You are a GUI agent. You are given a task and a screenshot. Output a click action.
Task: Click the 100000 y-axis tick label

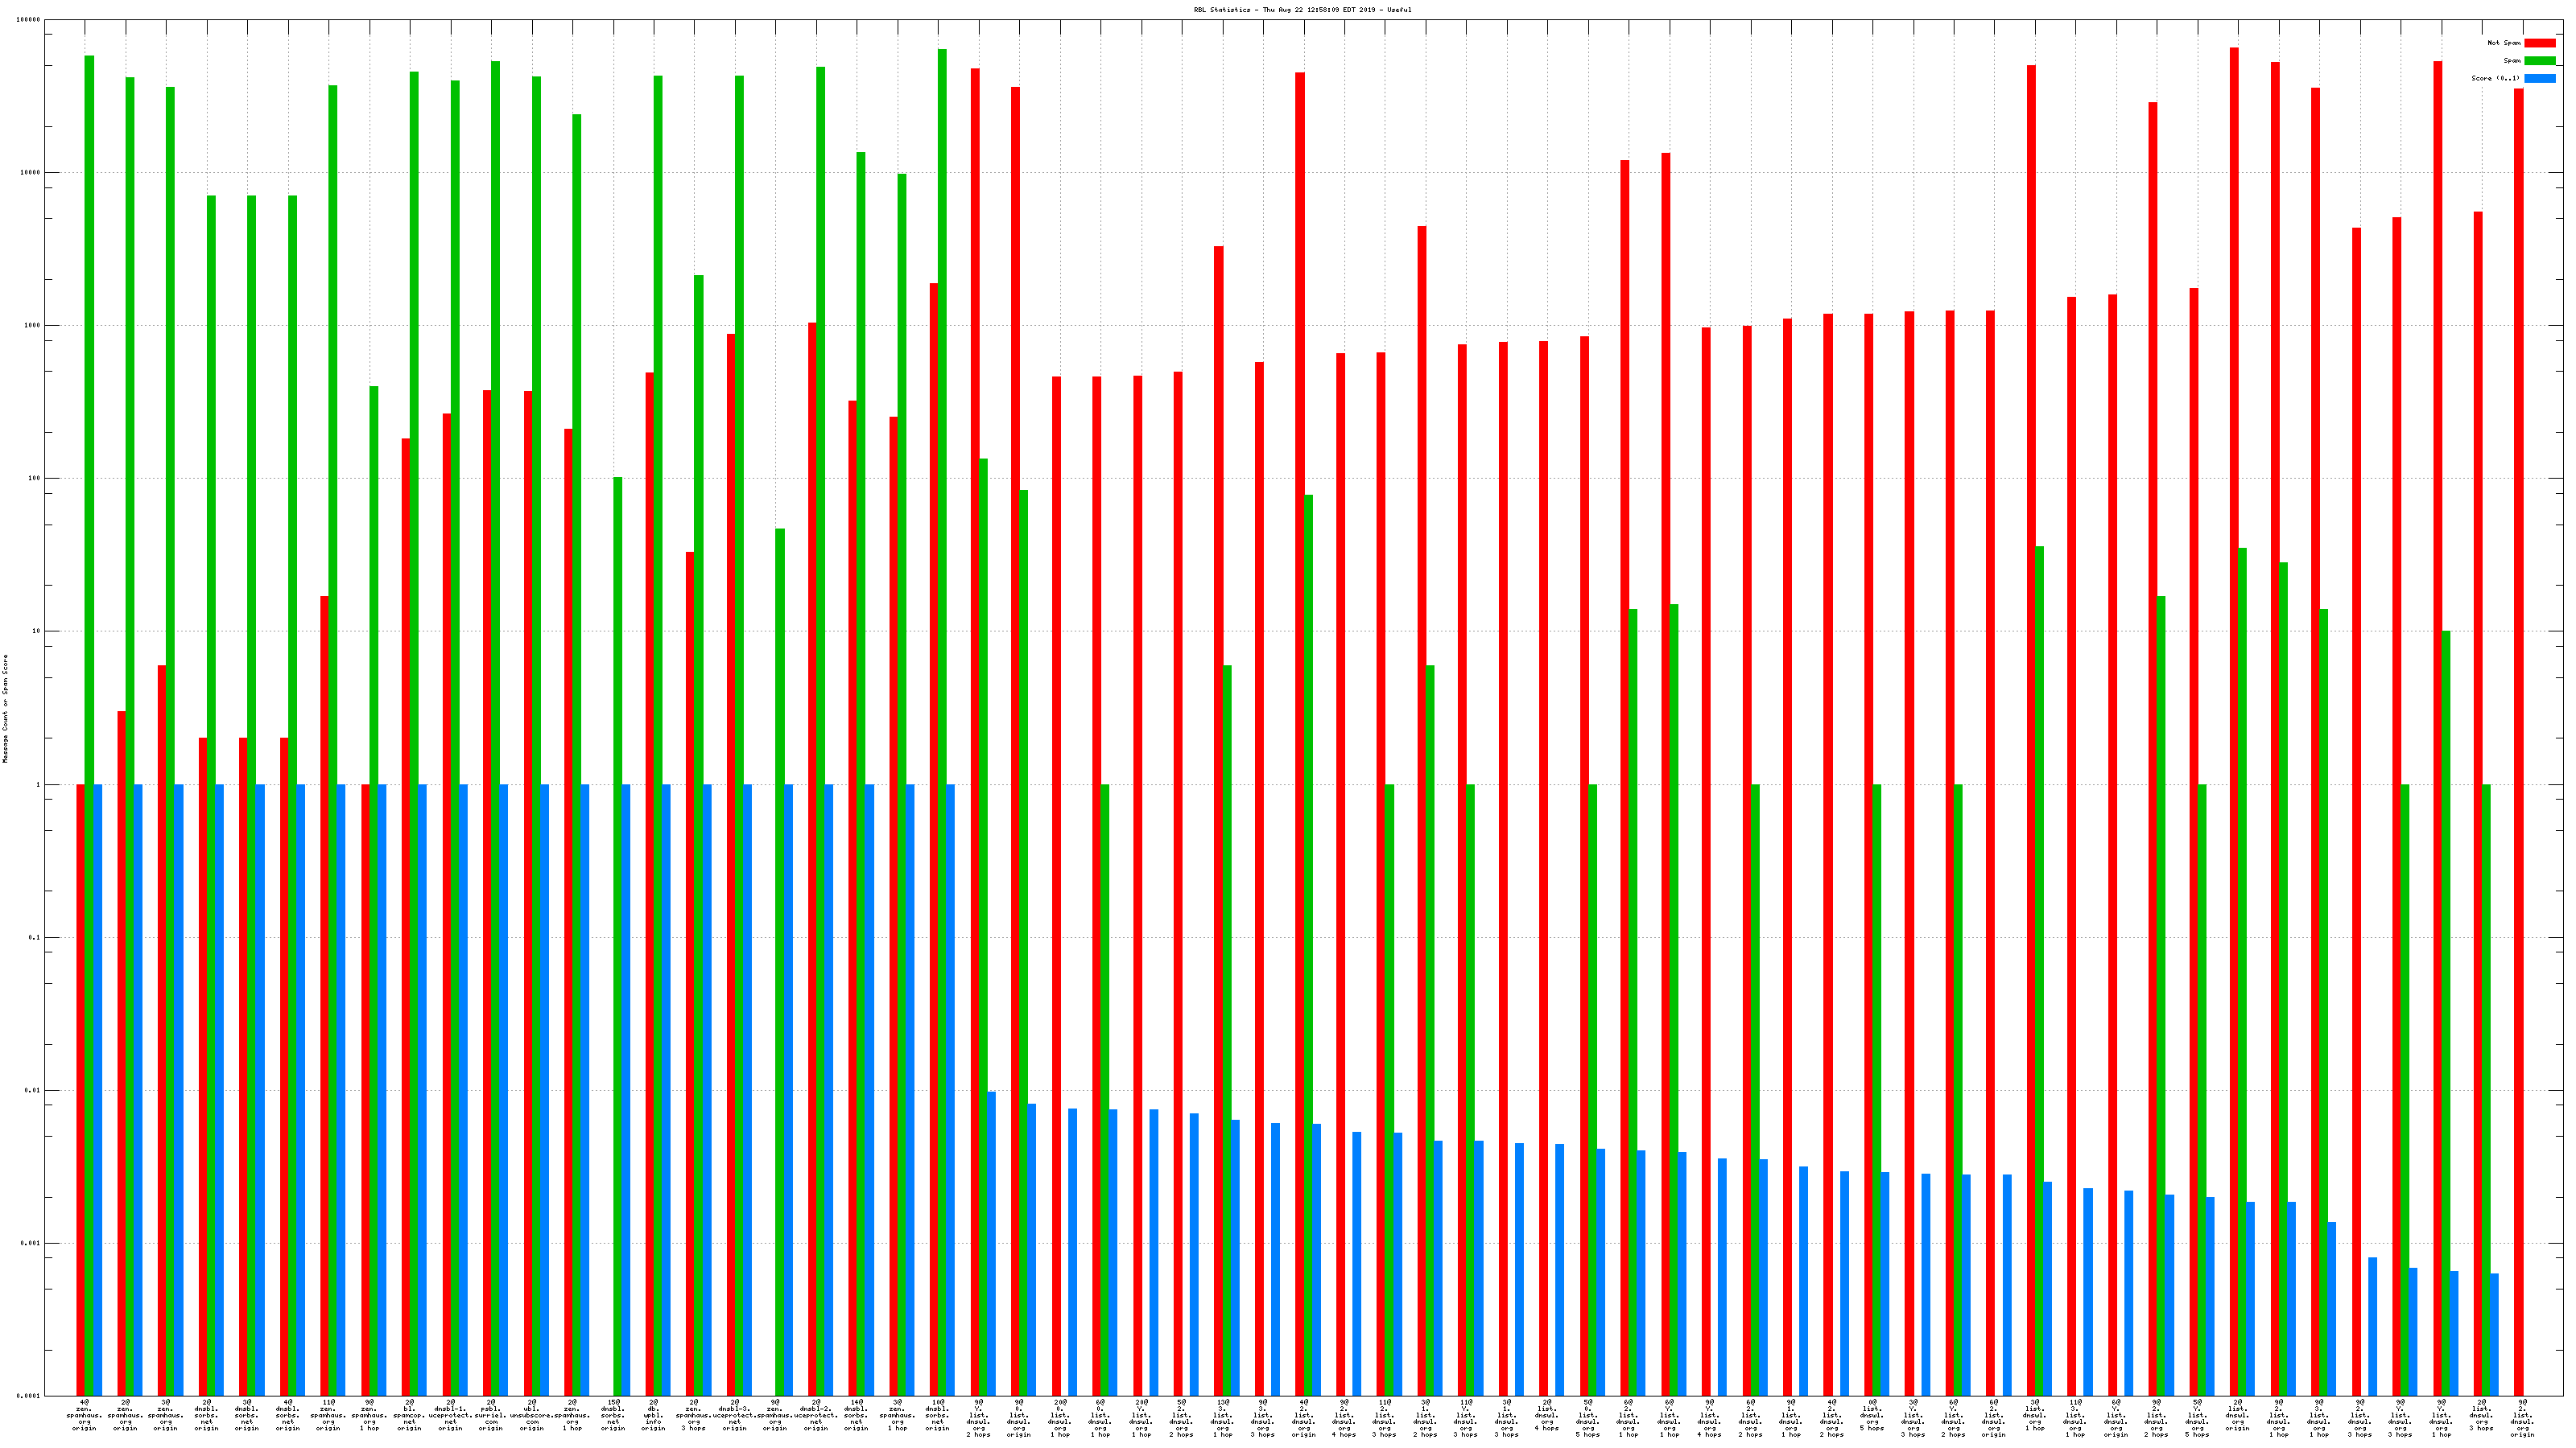click(29, 20)
